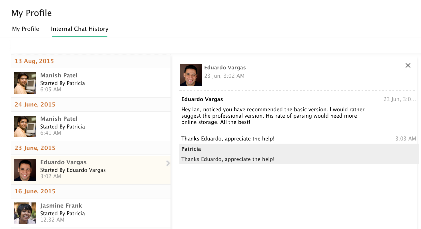The width and height of the screenshot is (421, 229).
Task: Click the 'Started By Eduardo Vargas' text
Action: click(x=73, y=170)
